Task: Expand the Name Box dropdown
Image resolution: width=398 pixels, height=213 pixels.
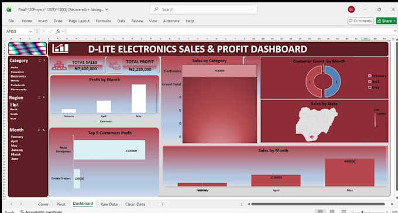Action: pos(30,32)
